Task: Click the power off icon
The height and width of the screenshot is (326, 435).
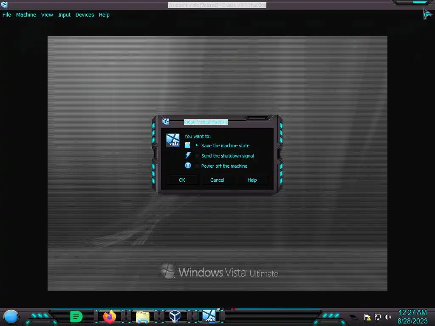Action: 188,166
